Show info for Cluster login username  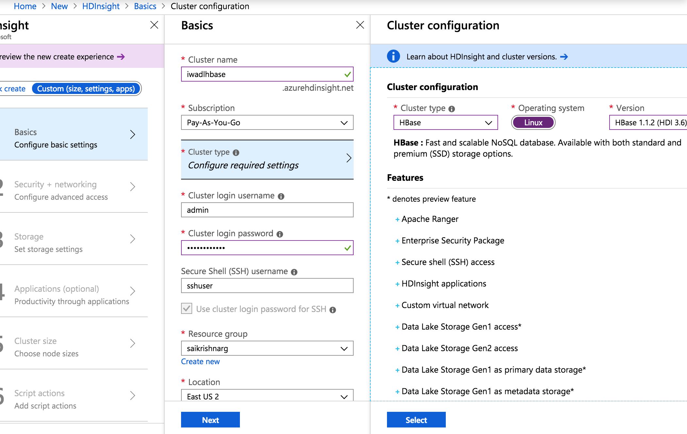click(x=281, y=196)
